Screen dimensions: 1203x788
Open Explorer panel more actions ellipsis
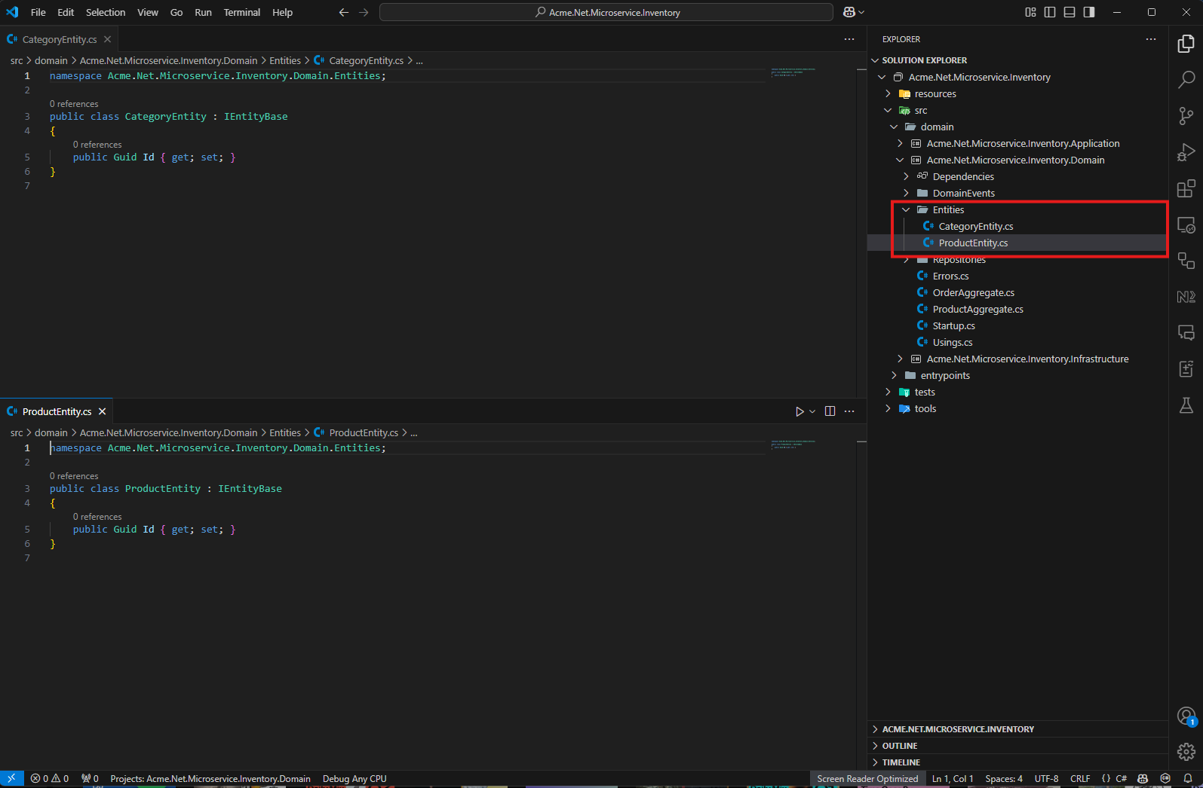point(1150,39)
